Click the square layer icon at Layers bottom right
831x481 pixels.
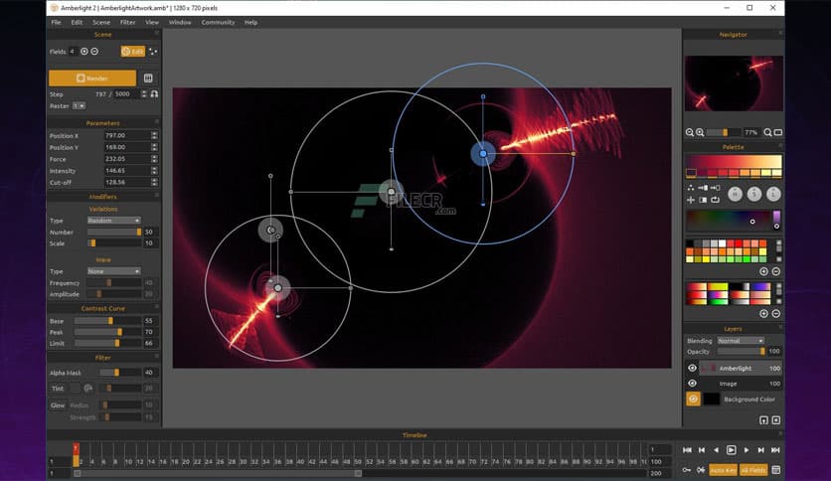click(x=776, y=420)
